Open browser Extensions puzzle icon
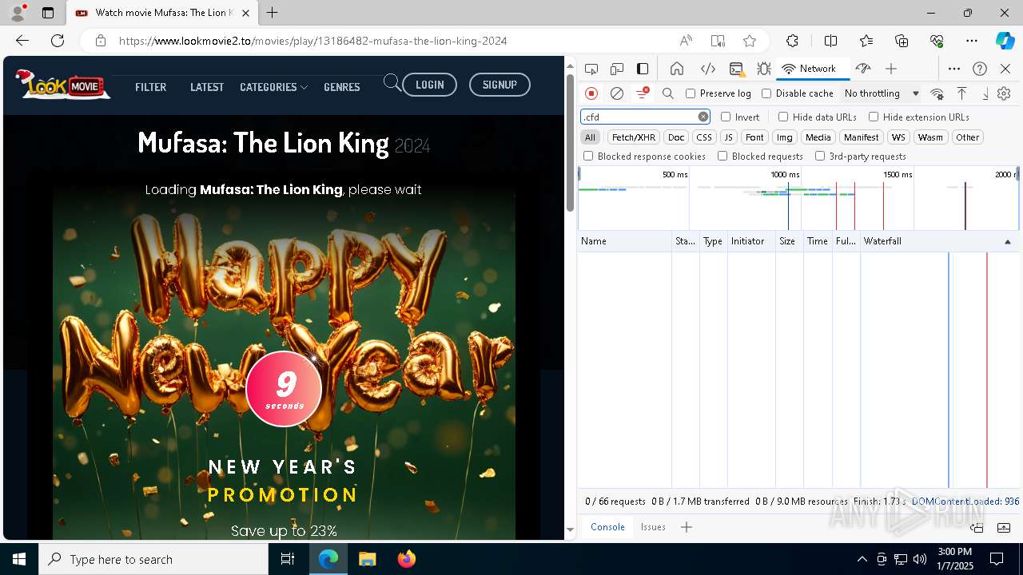 coord(792,41)
